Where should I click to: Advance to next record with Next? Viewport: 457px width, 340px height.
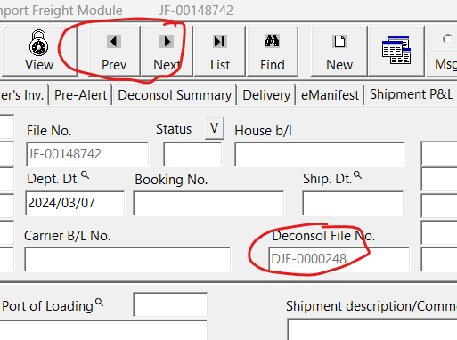pyautogui.click(x=167, y=51)
